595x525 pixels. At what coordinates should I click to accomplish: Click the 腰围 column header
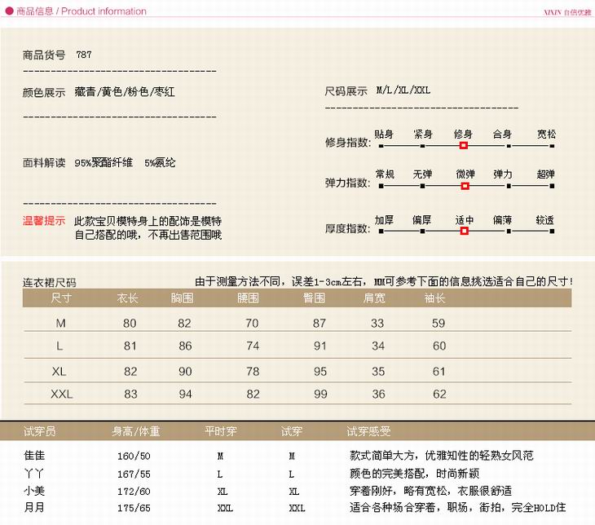tap(248, 298)
